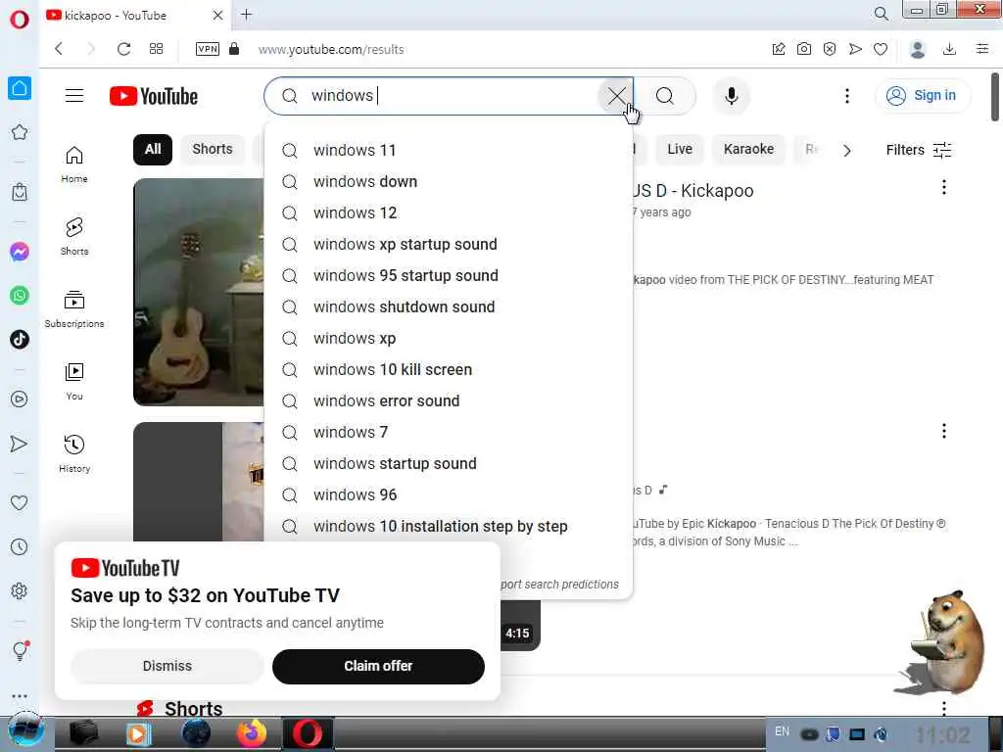The image size is (1003, 752).
Task: Open the Opera main menu logo
Action: pos(20,20)
